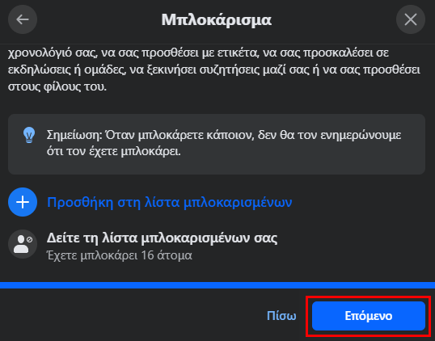Click the paragraph line starting εκδηλώσεις ή ομάδες
This screenshot has width=435, height=341.
(214, 69)
